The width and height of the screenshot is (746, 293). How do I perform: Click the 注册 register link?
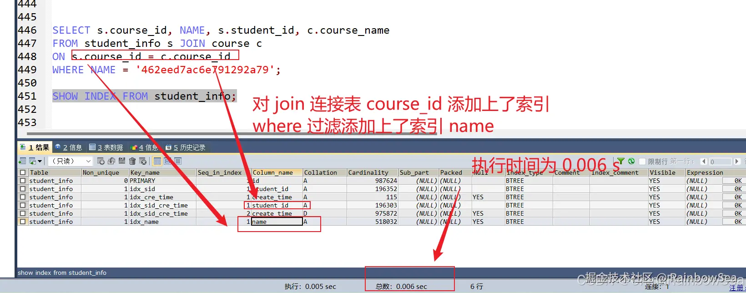point(737,288)
